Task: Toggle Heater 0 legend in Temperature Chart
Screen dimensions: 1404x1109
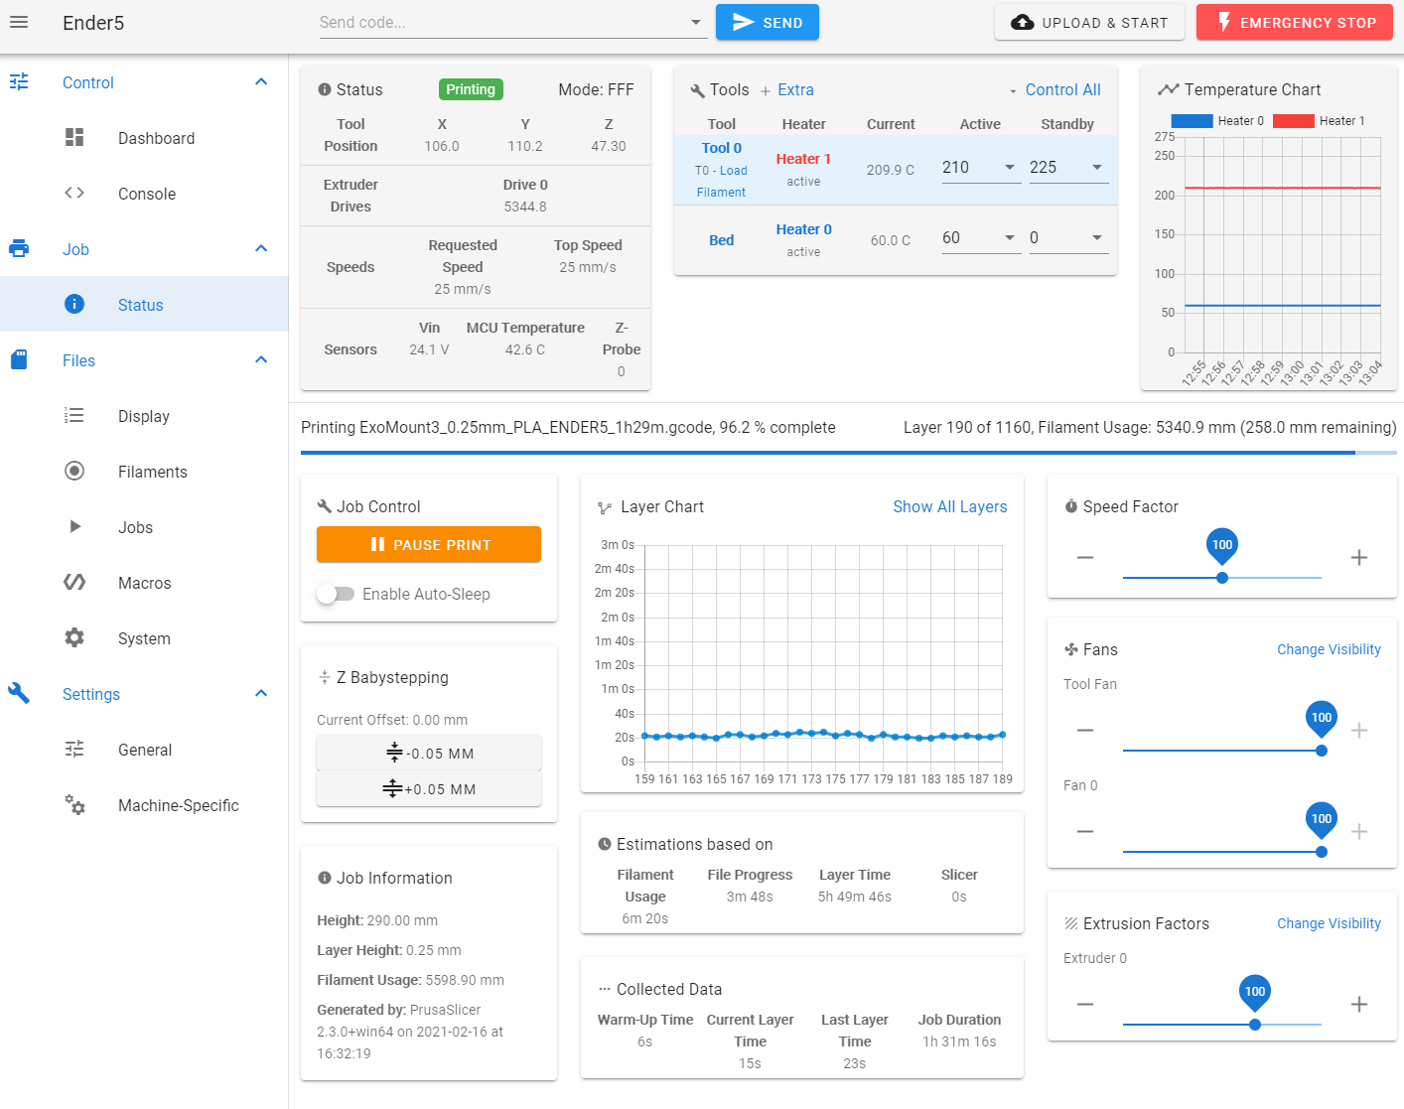Action: [1217, 121]
